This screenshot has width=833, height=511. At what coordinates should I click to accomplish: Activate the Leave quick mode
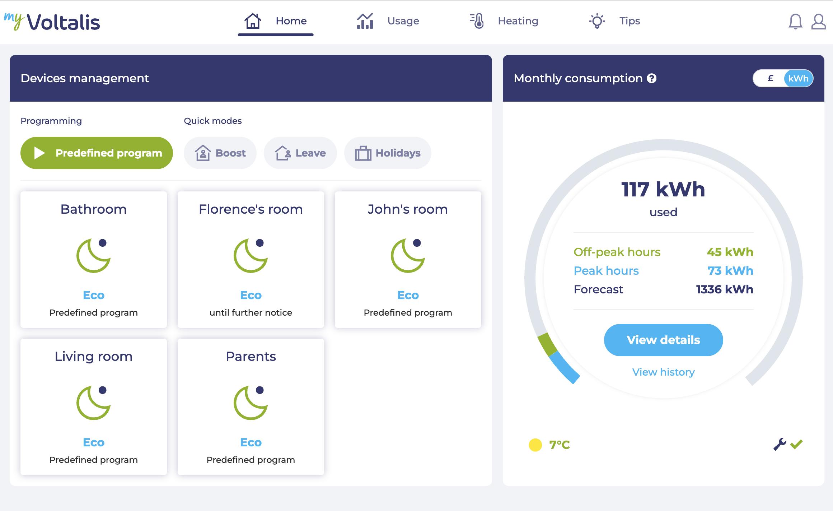point(300,153)
